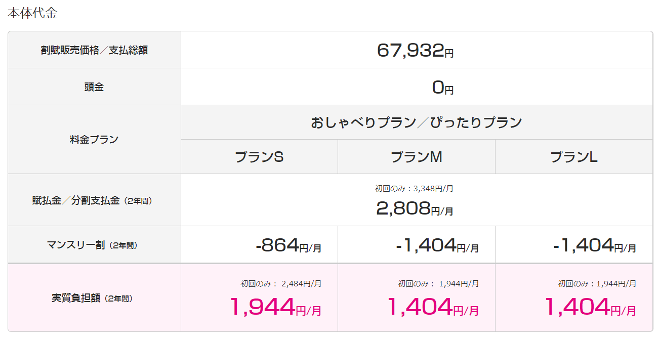Click the 2,808円/月 installment amount
This screenshot has width=659, height=340.
[415, 208]
